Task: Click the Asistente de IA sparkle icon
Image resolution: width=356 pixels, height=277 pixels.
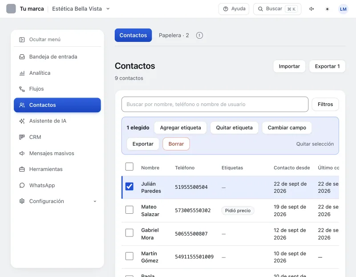Action: click(x=22, y=121)
